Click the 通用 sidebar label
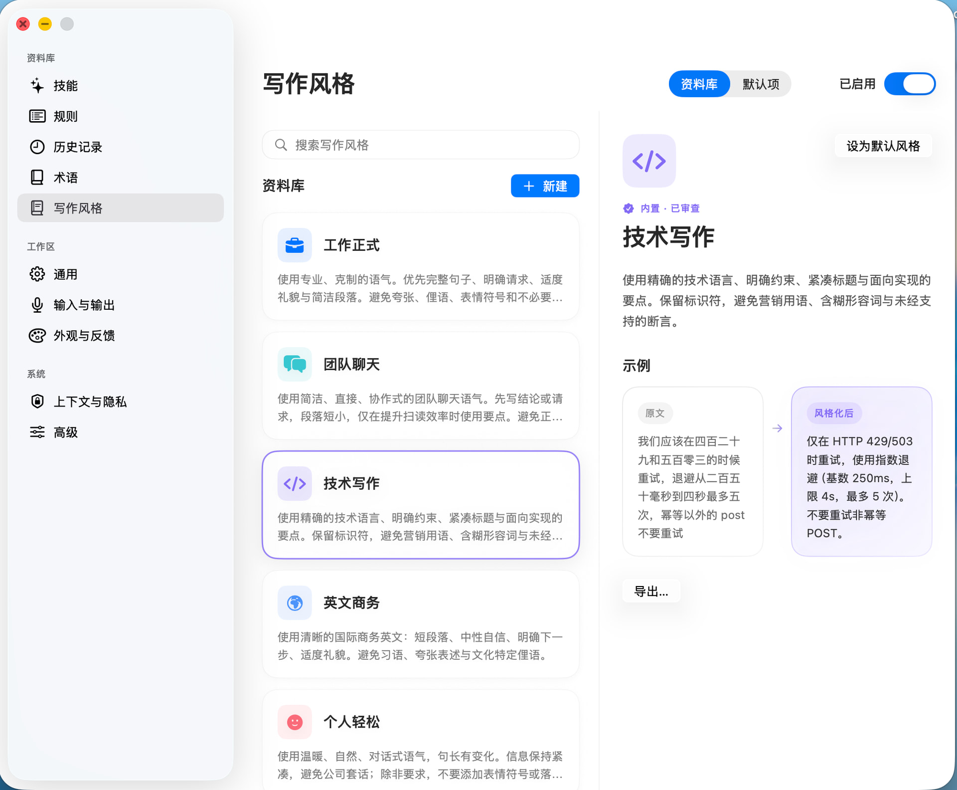The height and width of the screenshot is (790, 957). coord(66,274)
